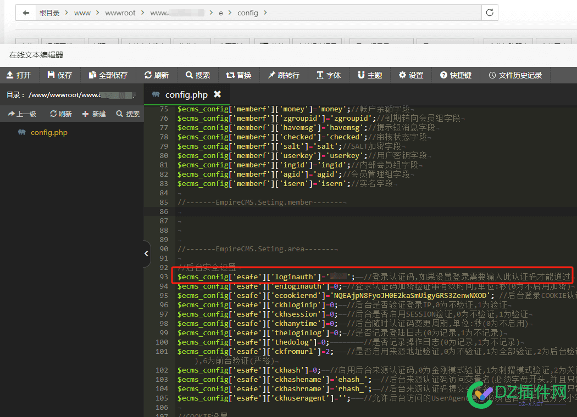Viewport: 577px width, 417px height.
Task: Save the file with 保存
Action: (x=59, y=75)
